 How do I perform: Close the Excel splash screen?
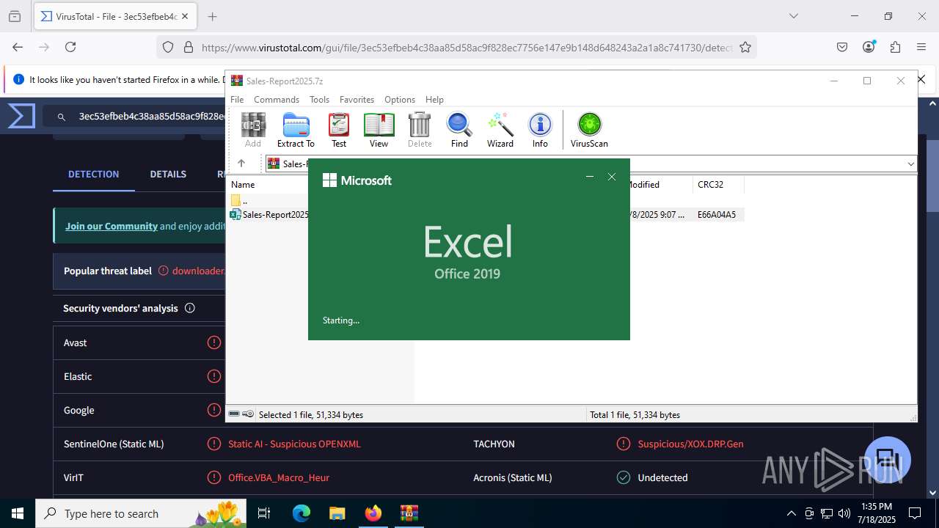[612, 177]
